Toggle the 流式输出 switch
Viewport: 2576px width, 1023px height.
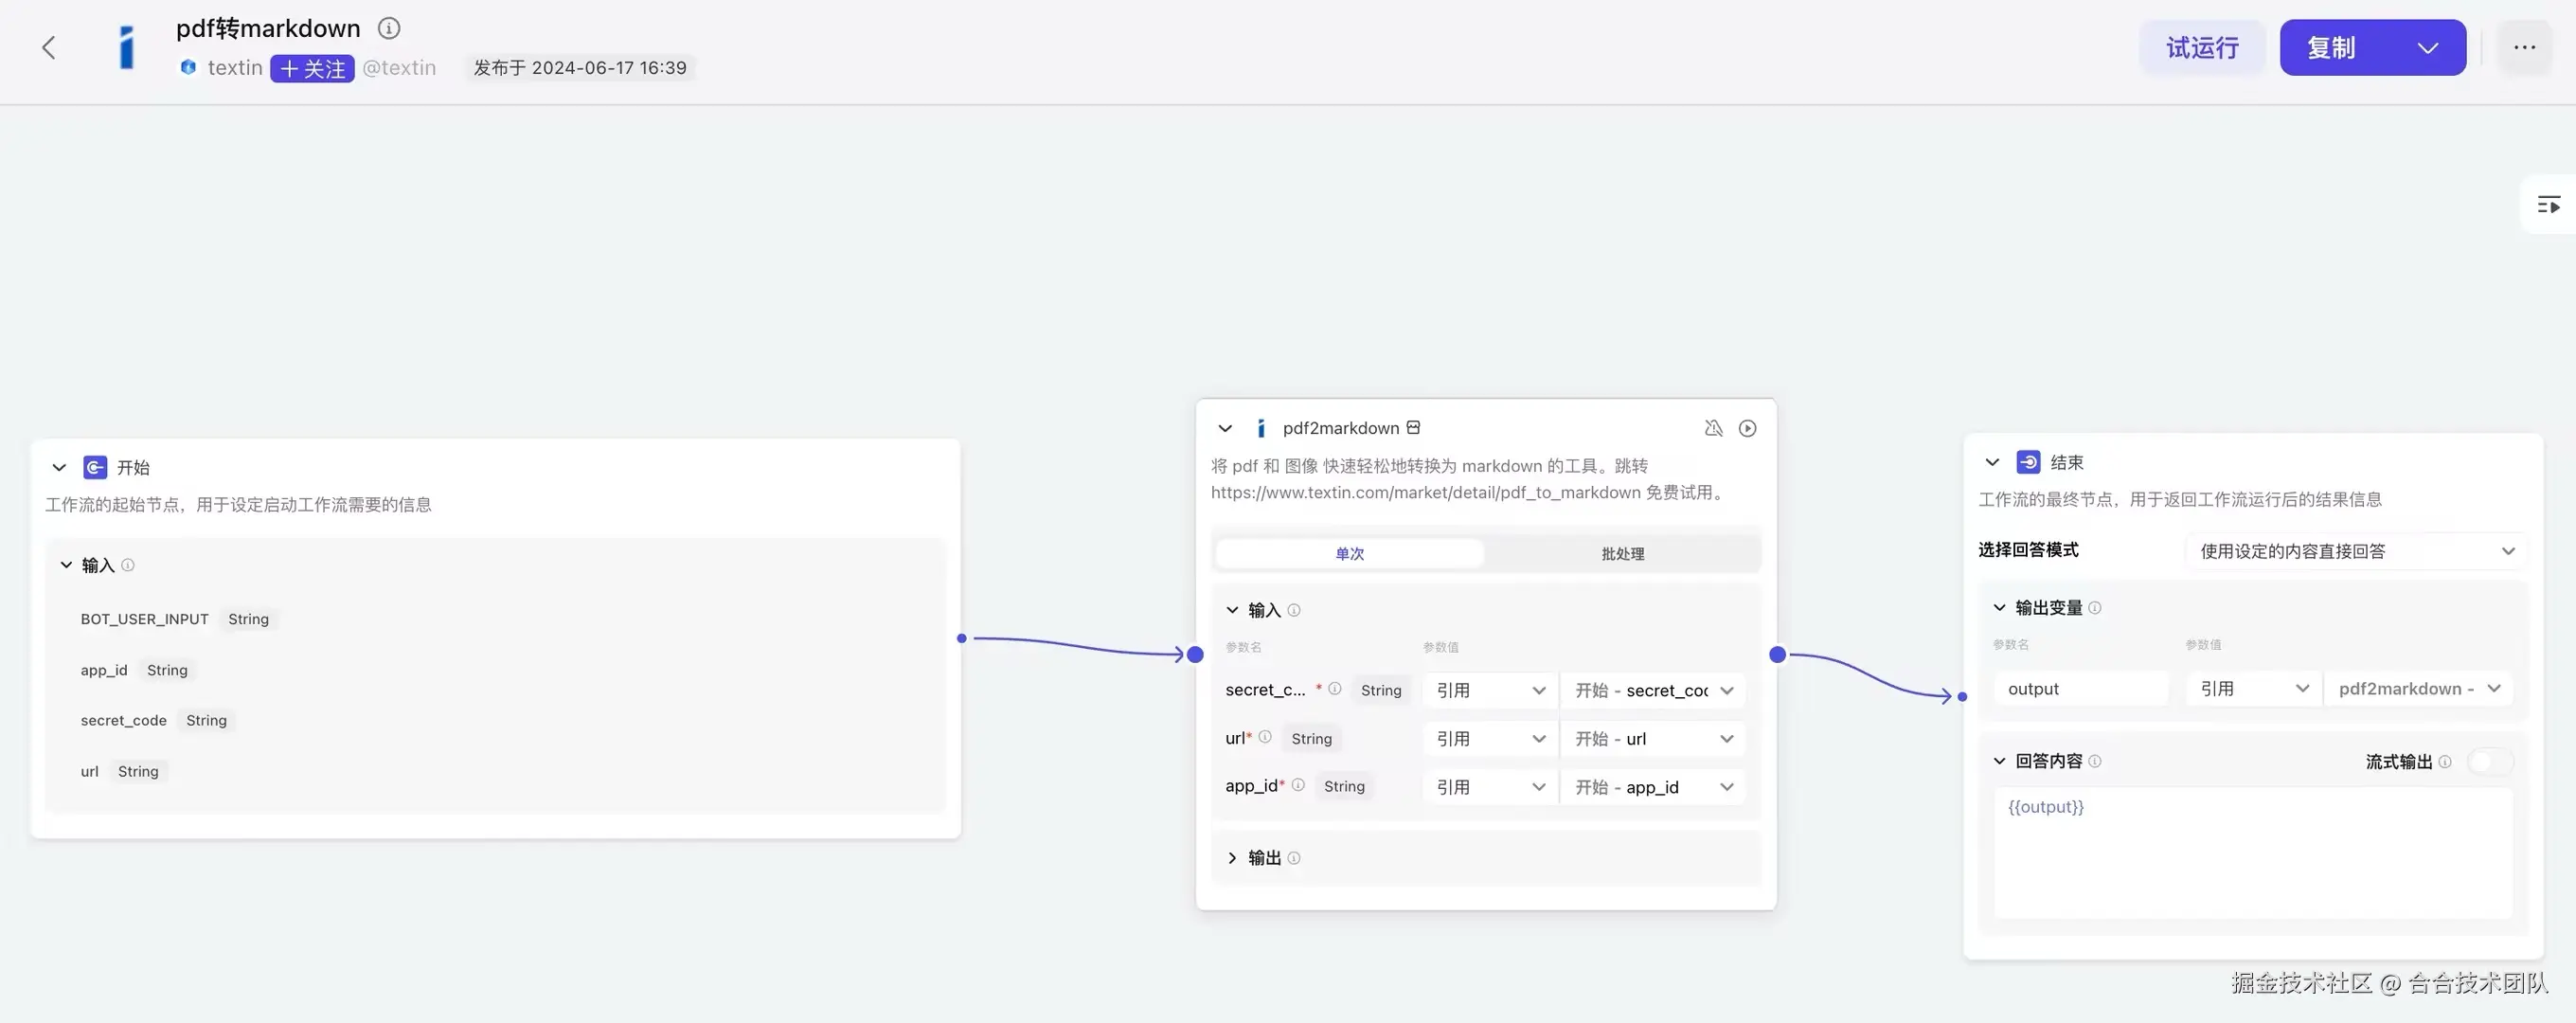pyautogui.click(x=2488, y=762)
